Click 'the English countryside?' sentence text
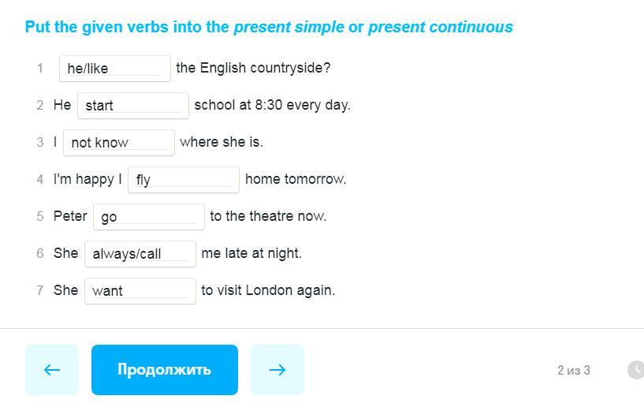This screenshot has height=407, width=644. pyautogui.click(x=253, y=68)
